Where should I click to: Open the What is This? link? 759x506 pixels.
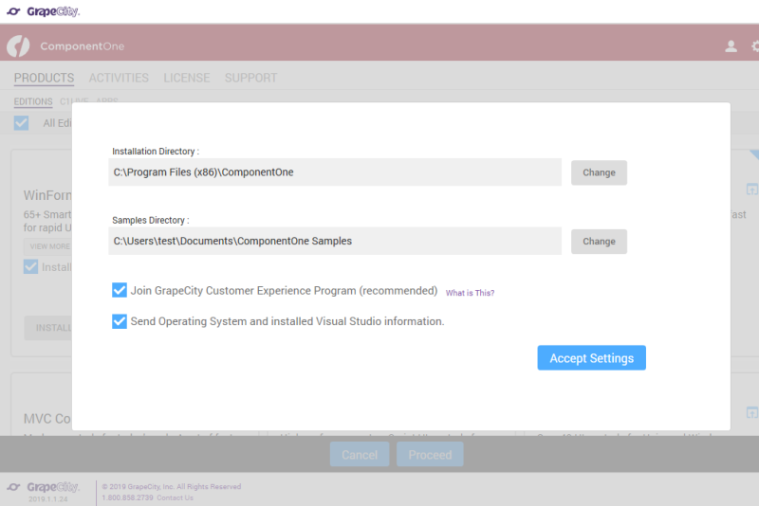click(x=470, y=293)
